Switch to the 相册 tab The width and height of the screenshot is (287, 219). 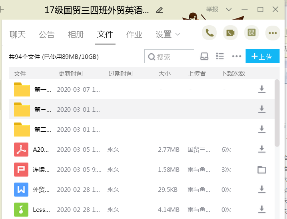pyautogui.click(x=76, y=34)
